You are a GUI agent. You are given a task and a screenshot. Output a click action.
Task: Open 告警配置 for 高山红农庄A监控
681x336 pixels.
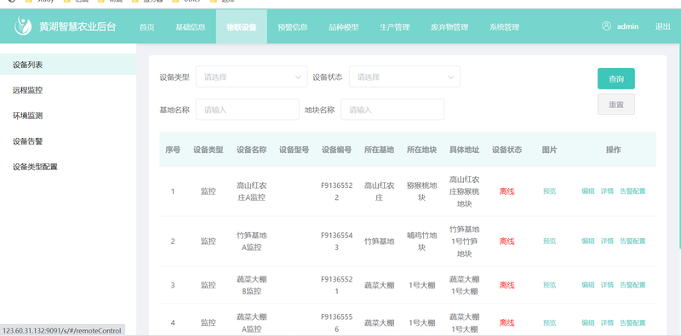[632, 191]
